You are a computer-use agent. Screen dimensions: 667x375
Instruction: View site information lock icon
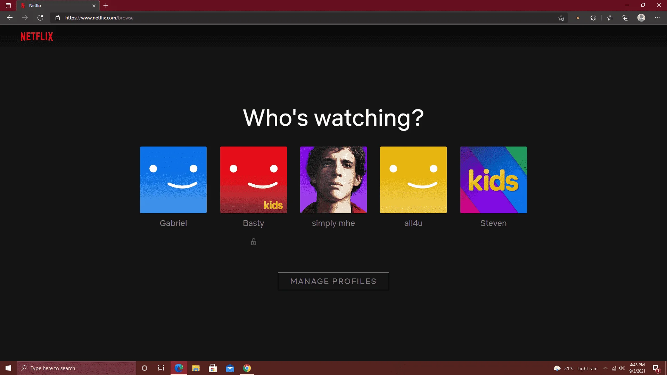[x=58, y=18]
